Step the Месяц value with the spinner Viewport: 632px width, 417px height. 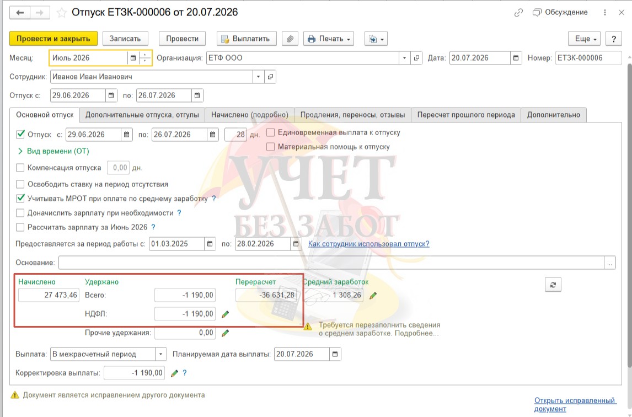144,58
